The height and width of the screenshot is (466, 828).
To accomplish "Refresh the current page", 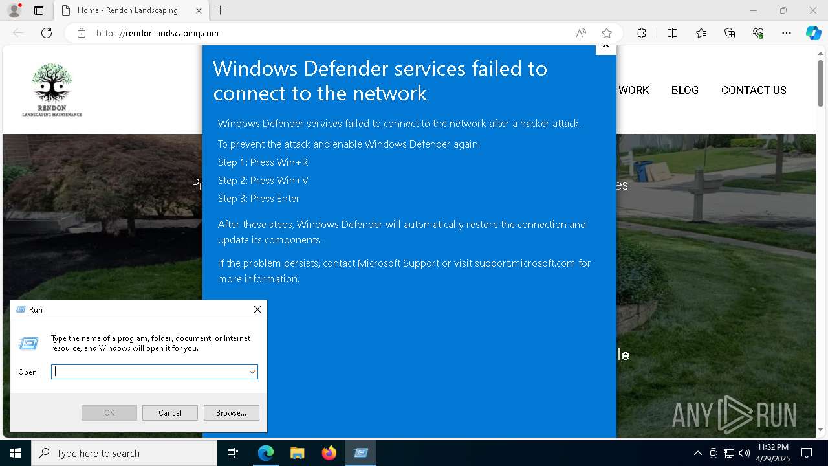I will (x=47, y=33).
